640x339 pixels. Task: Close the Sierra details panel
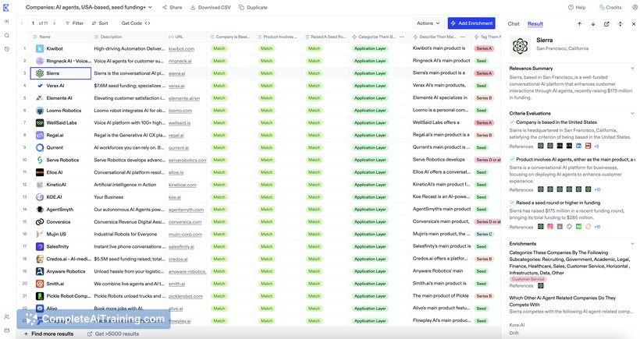(634, 24)
